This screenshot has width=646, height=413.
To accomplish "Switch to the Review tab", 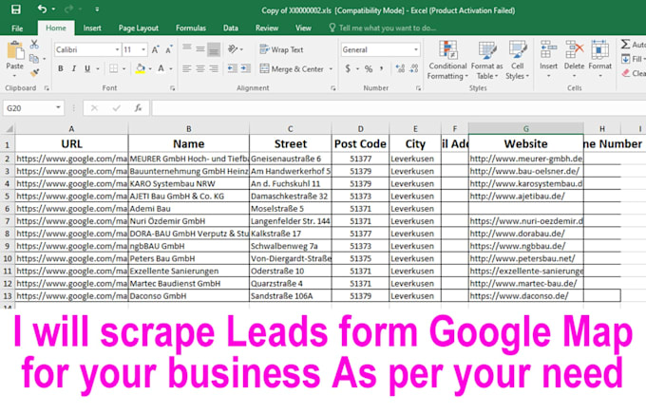I will point(267,28).
